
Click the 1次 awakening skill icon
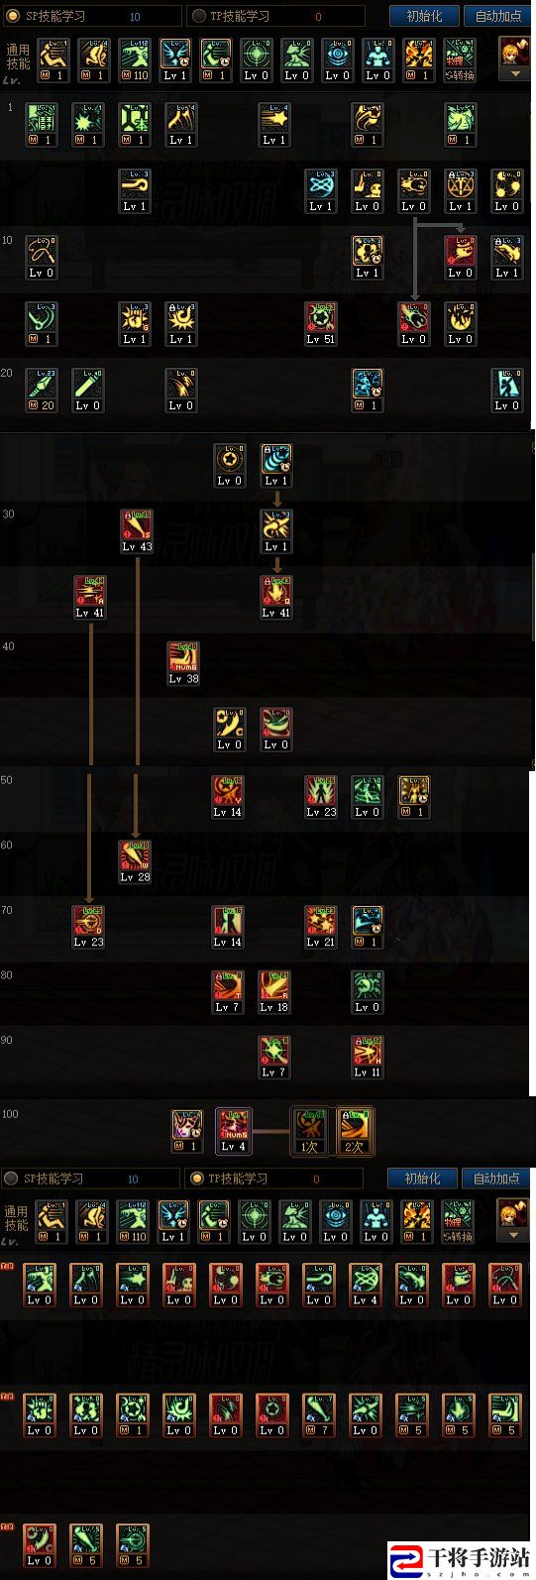click(x=309, y=1131)
